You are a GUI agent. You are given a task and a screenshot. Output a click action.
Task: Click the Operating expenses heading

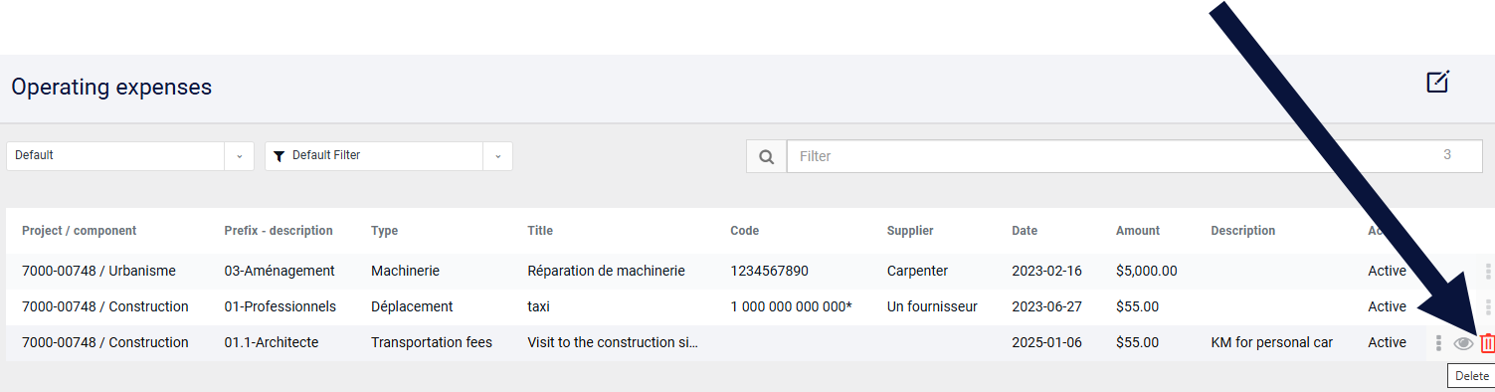111,88
